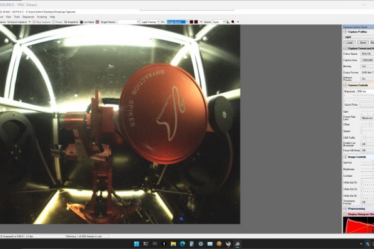Open the Frame Rate Limit dropdown

[x=367, y=118]
